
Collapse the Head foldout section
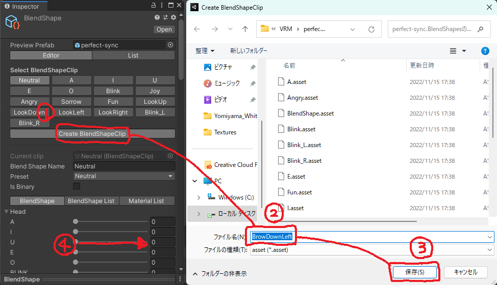coord(6,212)
